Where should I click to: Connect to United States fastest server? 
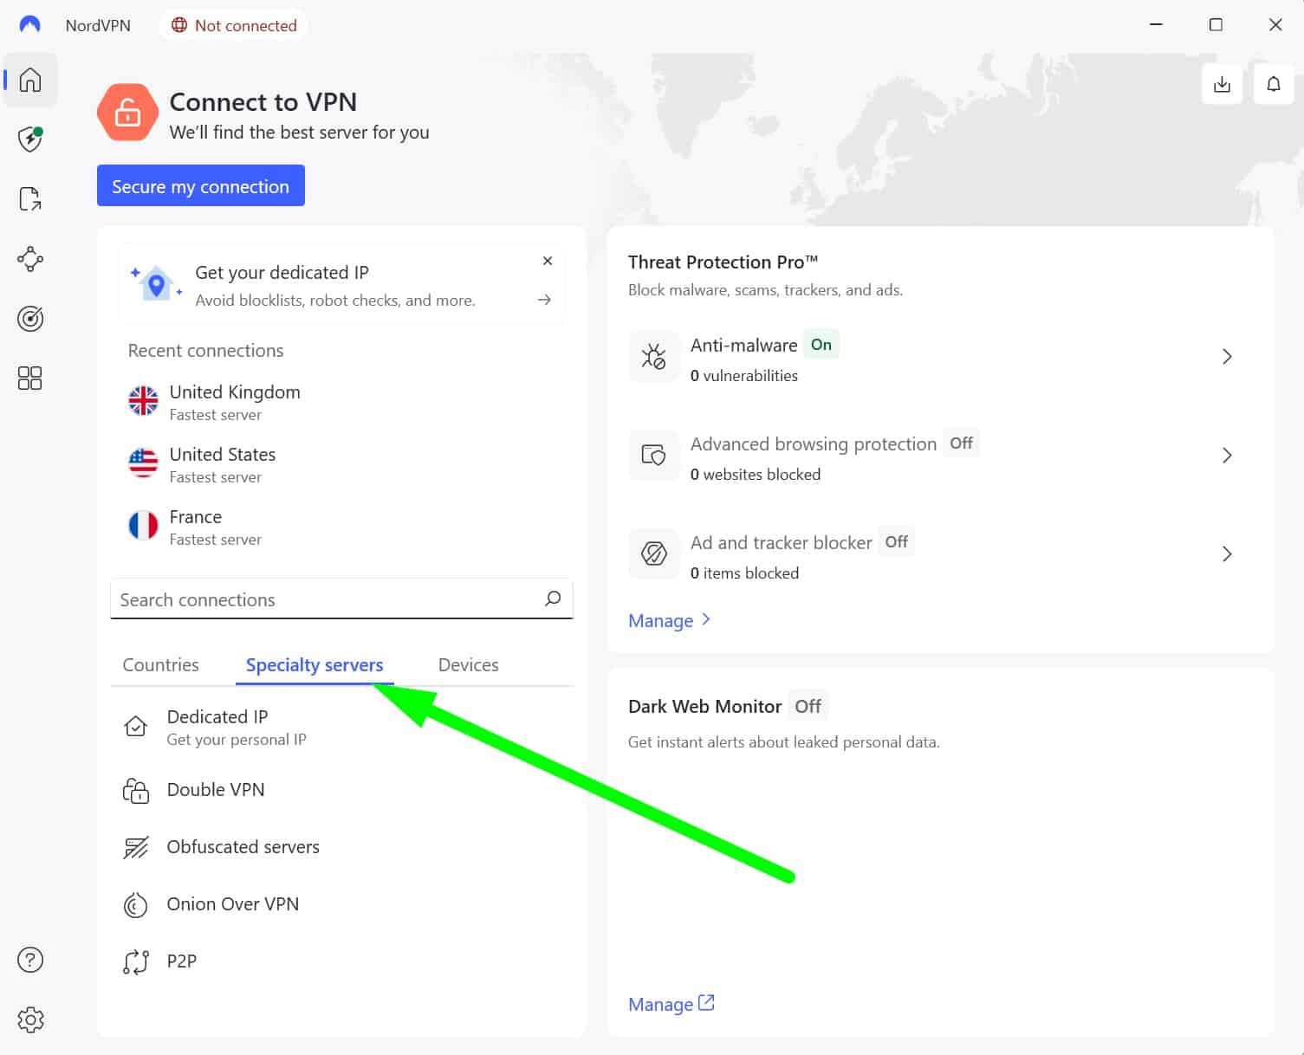341,464
